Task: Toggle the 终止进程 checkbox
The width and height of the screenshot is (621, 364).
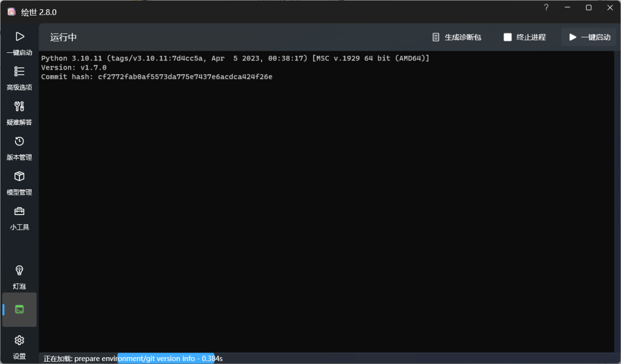Action: pos(508,37)
